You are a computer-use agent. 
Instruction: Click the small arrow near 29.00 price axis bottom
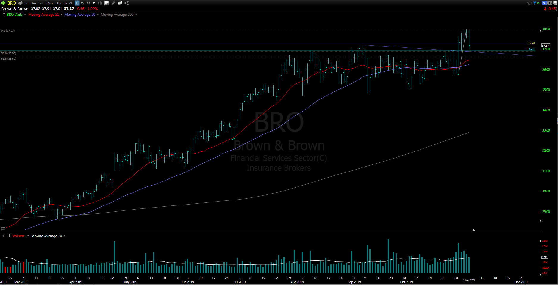pyautogui.click(x=540, y=221)
